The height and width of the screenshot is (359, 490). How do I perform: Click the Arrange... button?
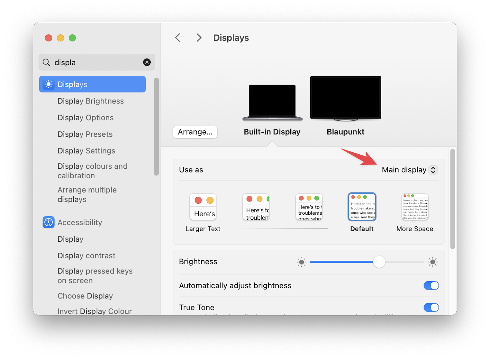click(195, 132)
